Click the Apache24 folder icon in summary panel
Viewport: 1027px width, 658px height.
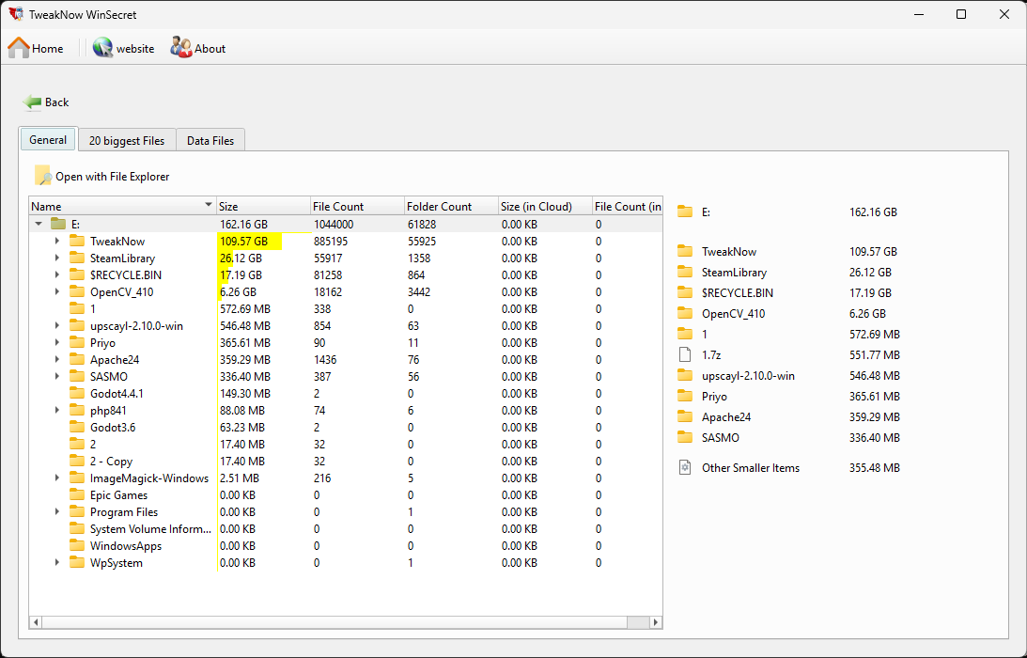[x=685, y=416]
